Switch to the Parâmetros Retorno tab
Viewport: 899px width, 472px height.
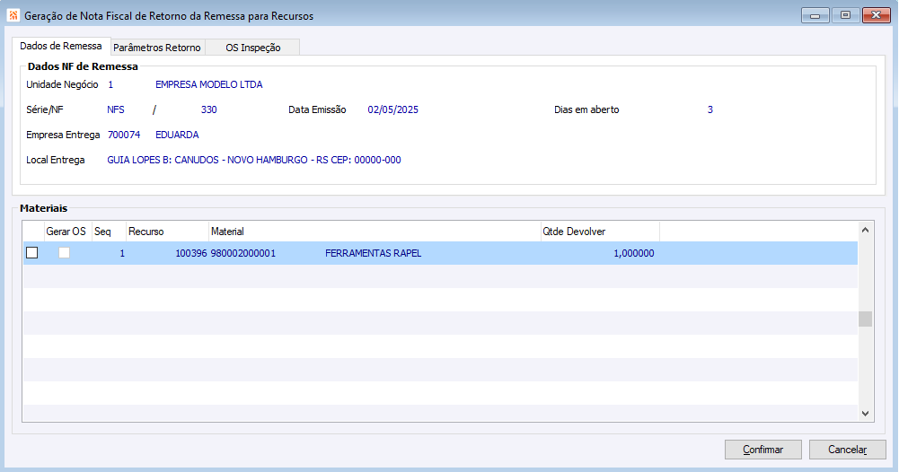tap(157, 48)
